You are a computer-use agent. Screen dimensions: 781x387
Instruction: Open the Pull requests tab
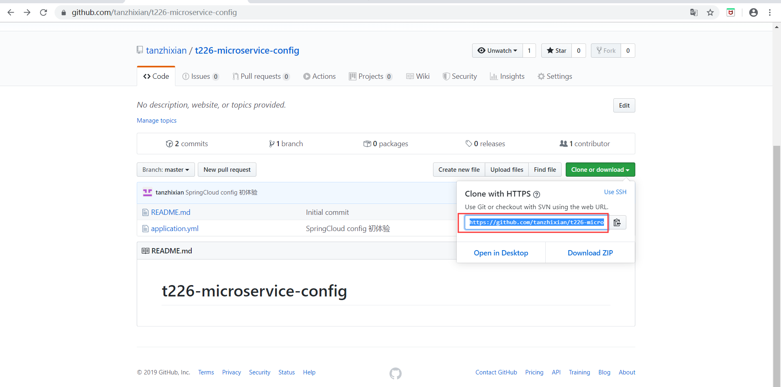pyautogui.click(x=261, y=76)
